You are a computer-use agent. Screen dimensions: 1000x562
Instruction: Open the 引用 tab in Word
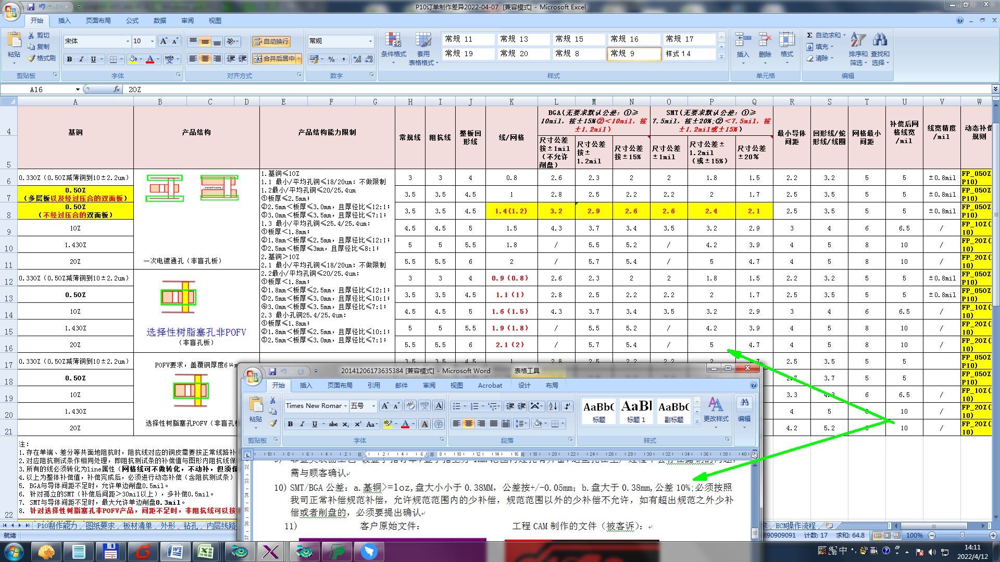[373, 386]
